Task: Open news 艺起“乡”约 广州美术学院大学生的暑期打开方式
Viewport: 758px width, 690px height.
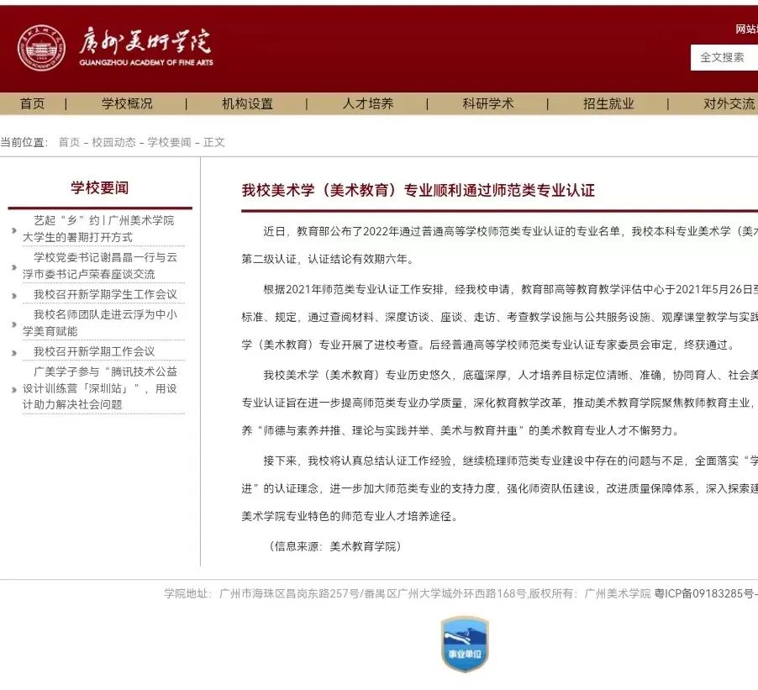Action: pyautogui.click(x=98, y=229)
